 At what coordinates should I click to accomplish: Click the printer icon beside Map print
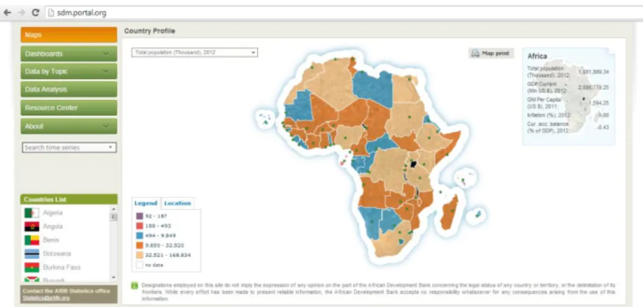(x=475, y=54)
